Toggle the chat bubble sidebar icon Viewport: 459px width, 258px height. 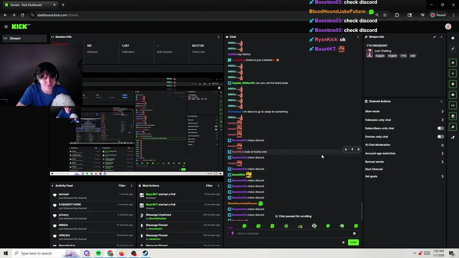coord(453,95)
